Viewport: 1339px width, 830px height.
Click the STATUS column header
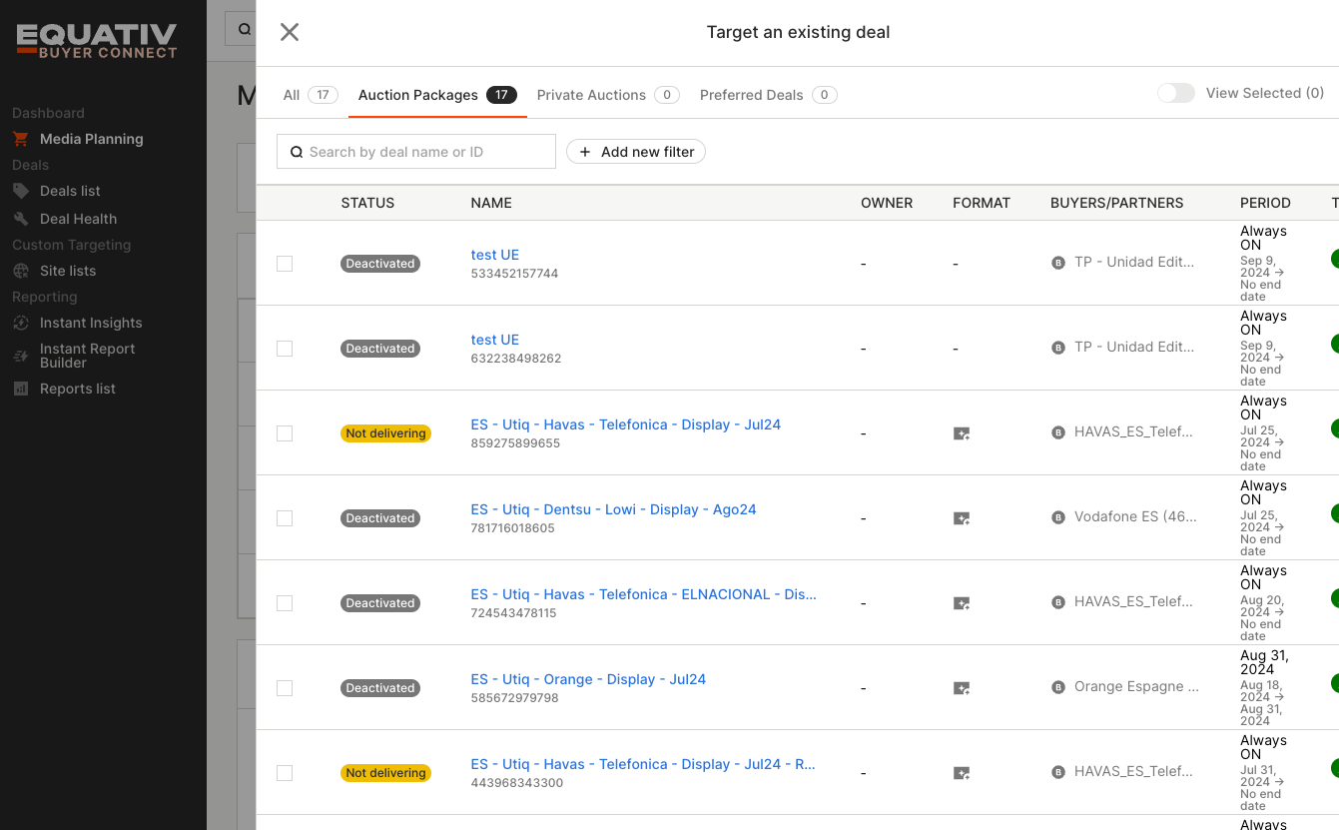coord(367,203)
